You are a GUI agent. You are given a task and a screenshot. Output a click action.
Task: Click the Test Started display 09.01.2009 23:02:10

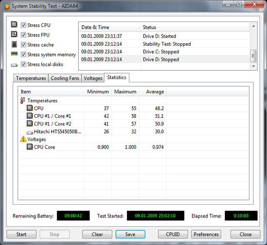156,215
